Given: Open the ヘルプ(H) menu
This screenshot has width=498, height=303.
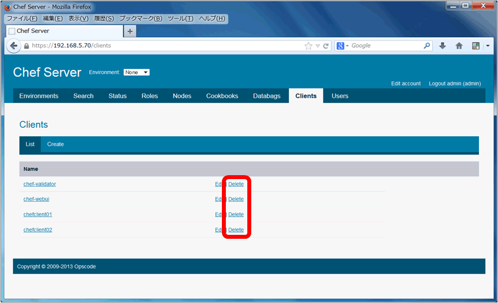Looking at the screenshot, I should click(x=212, y=19).
